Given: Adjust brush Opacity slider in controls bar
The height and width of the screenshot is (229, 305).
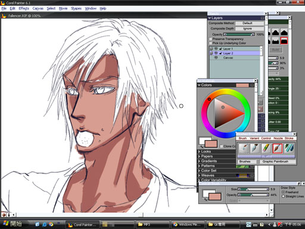Looking at the screenshot, I should click(x=253, y=195).
